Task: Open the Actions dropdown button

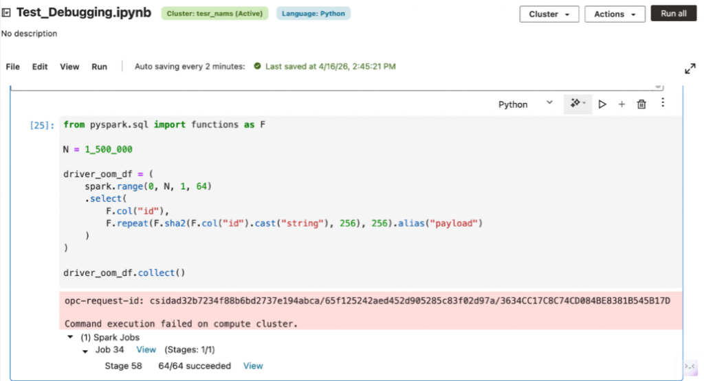Action: tap(615, 14)
